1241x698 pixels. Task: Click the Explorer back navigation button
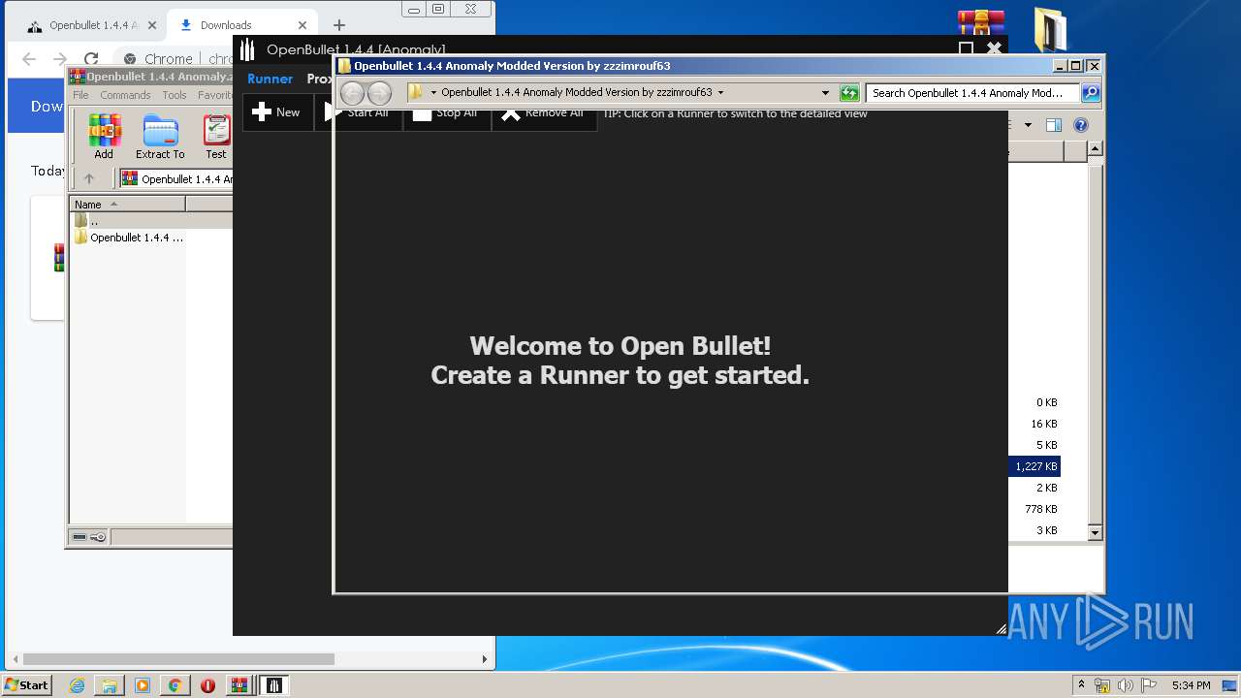pos(352,93)
